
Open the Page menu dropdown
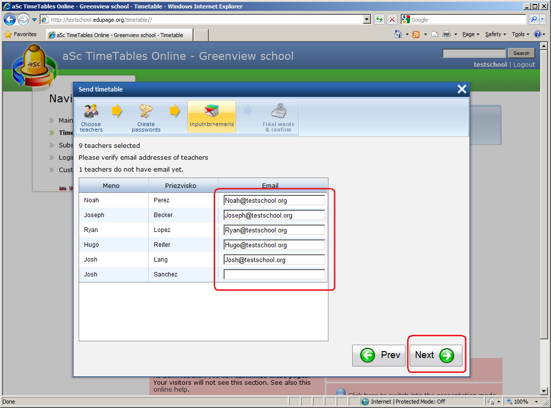click(x=471, y=35)
